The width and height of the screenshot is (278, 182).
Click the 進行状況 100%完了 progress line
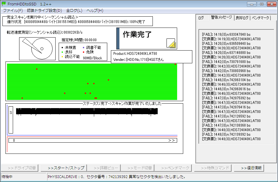[76, 22]
